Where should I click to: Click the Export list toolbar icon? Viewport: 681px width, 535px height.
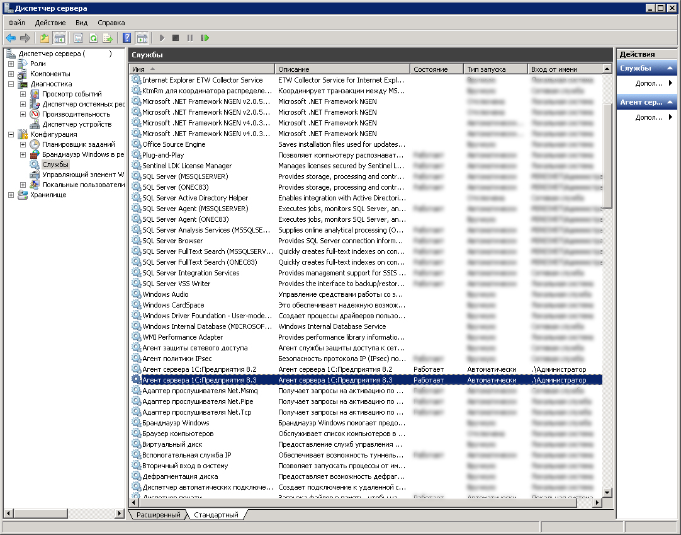(x=108, y=38)
